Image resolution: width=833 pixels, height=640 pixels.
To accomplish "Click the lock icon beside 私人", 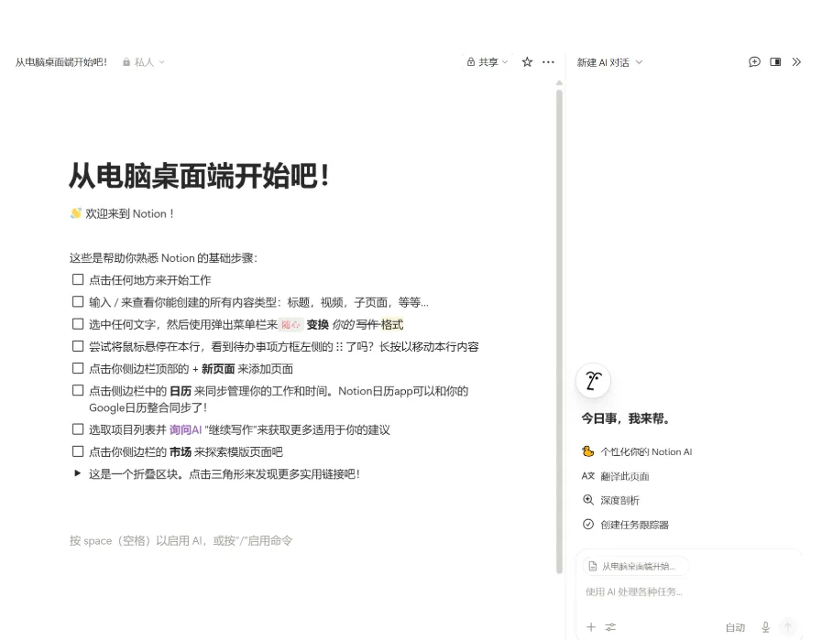I will click(x=126, y=62).
